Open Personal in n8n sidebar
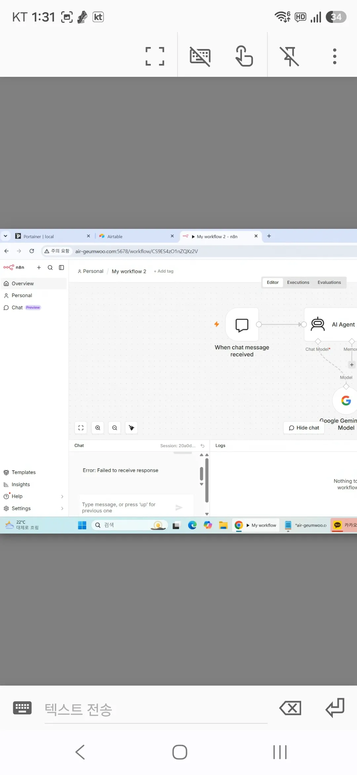This screenshot has height=775, width=357. click(x=34, y=295)
